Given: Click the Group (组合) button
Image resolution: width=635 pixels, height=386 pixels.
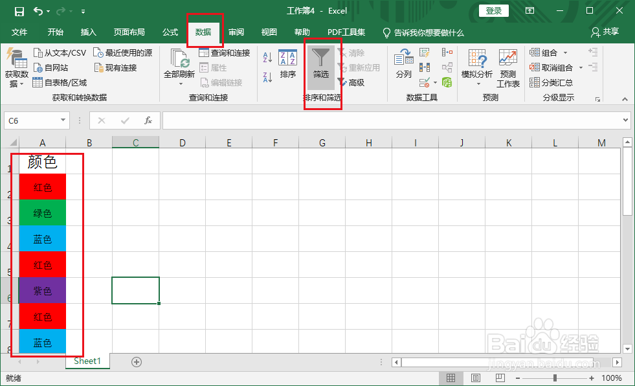Looking at the screenshot, I should pyautogui.click(x=543, y=52).
